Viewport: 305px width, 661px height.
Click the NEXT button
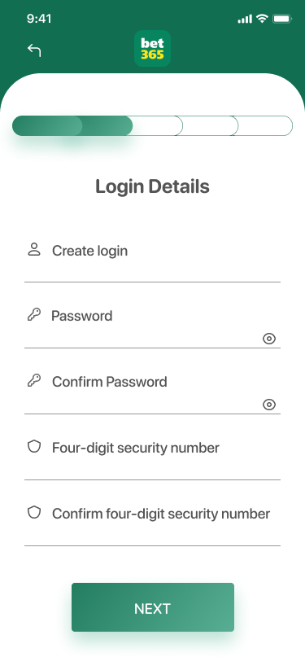coord(153,607)
